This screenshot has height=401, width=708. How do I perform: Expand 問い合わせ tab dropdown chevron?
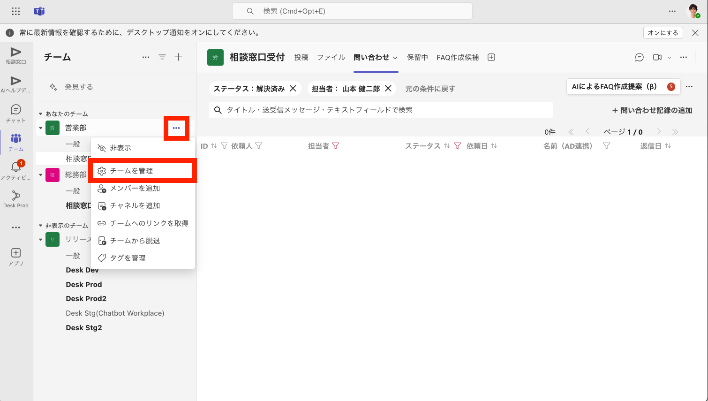(395, 58)
